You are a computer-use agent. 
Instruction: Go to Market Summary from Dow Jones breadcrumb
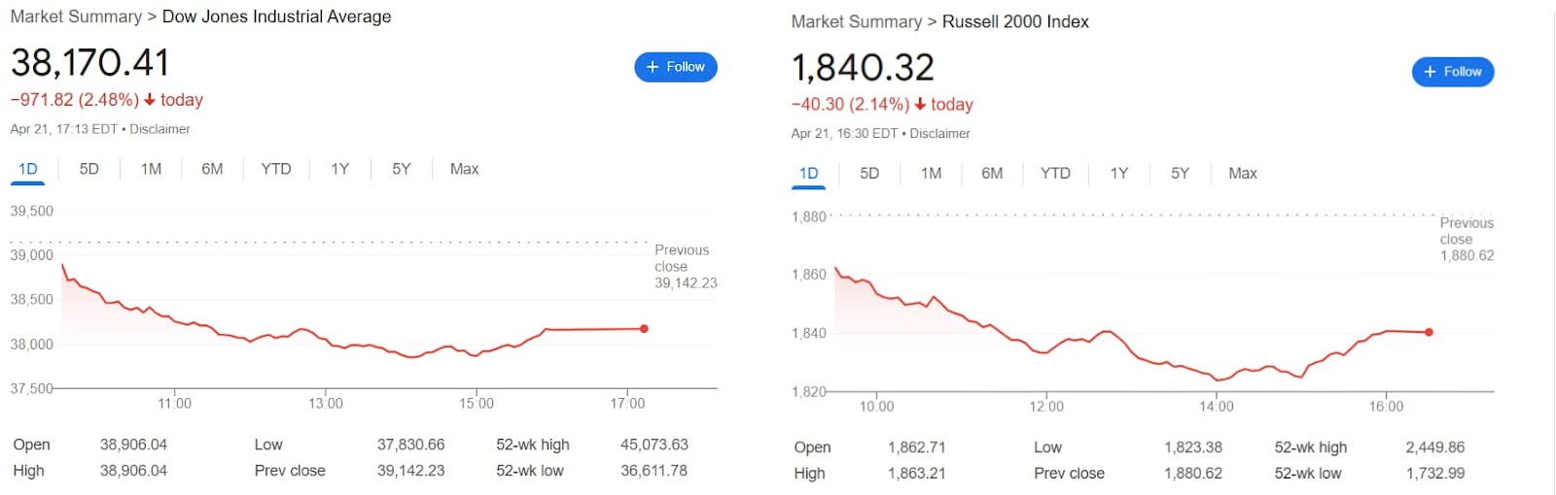(76, 16)
